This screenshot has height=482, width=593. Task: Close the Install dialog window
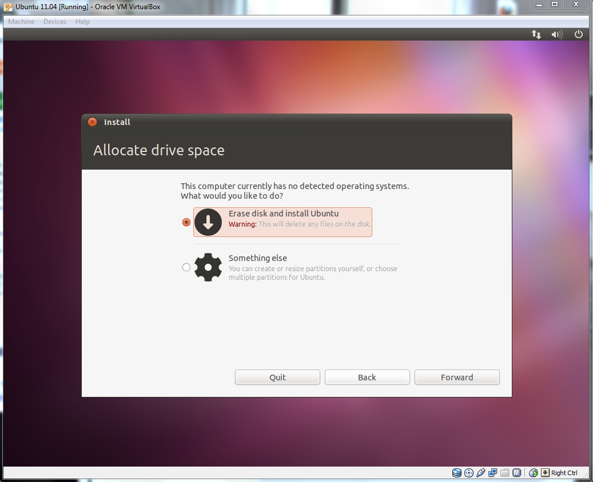pyautogui.click(x=93, y=122)
